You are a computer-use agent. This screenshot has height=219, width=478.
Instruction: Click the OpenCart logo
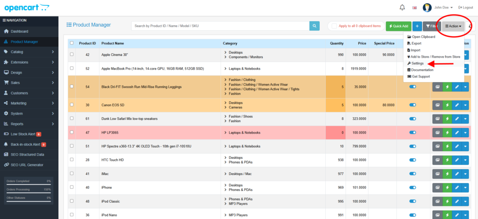click(27, 7)
